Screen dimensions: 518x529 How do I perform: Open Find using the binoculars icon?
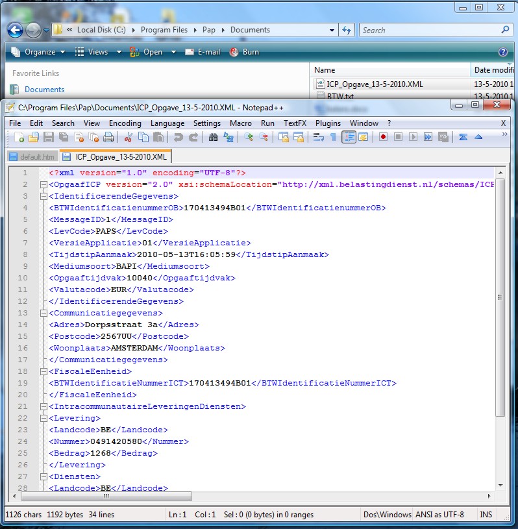click(214, 137)
